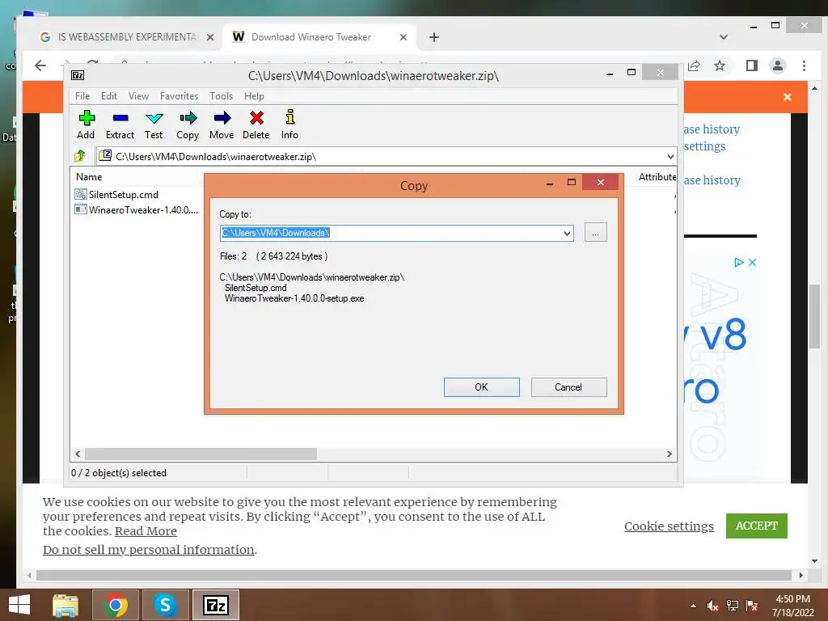The image size is (828, 621).
Task: Click the Chrome back arrow
Action: [x=40, y=65]
